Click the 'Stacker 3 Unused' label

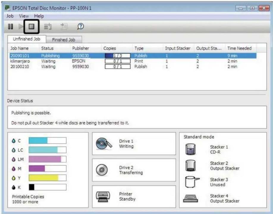coord(219,182)
